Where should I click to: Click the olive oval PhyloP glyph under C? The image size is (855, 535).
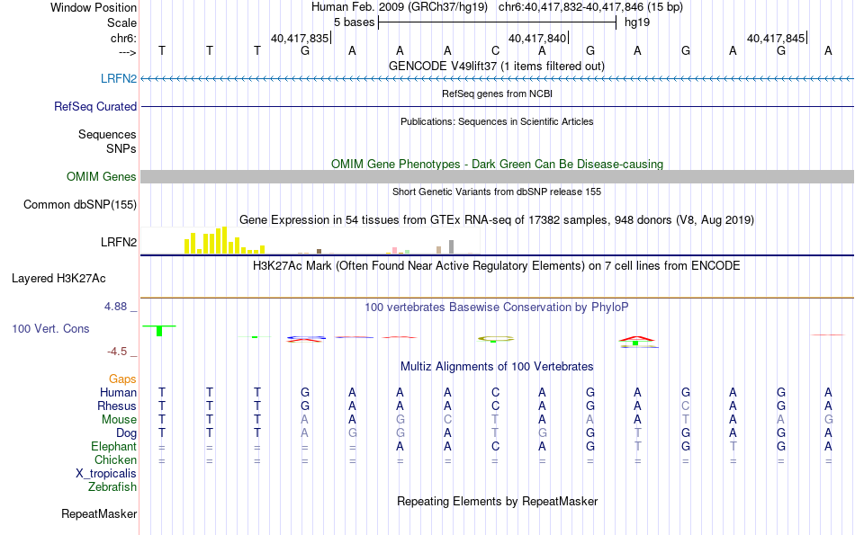496,339
